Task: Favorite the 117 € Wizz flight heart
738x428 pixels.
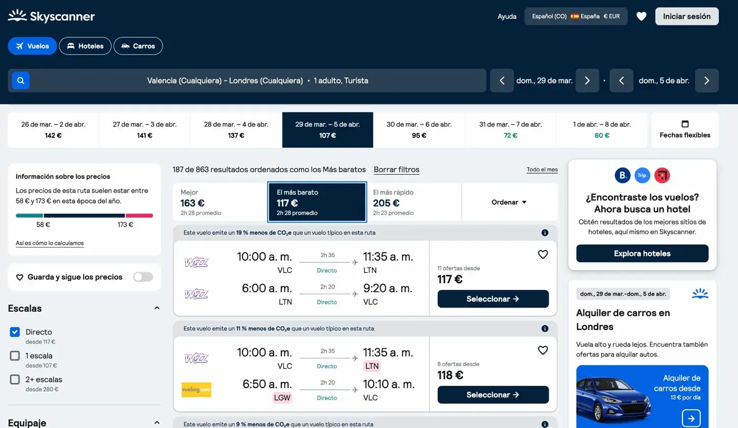Action: (543, 254)
